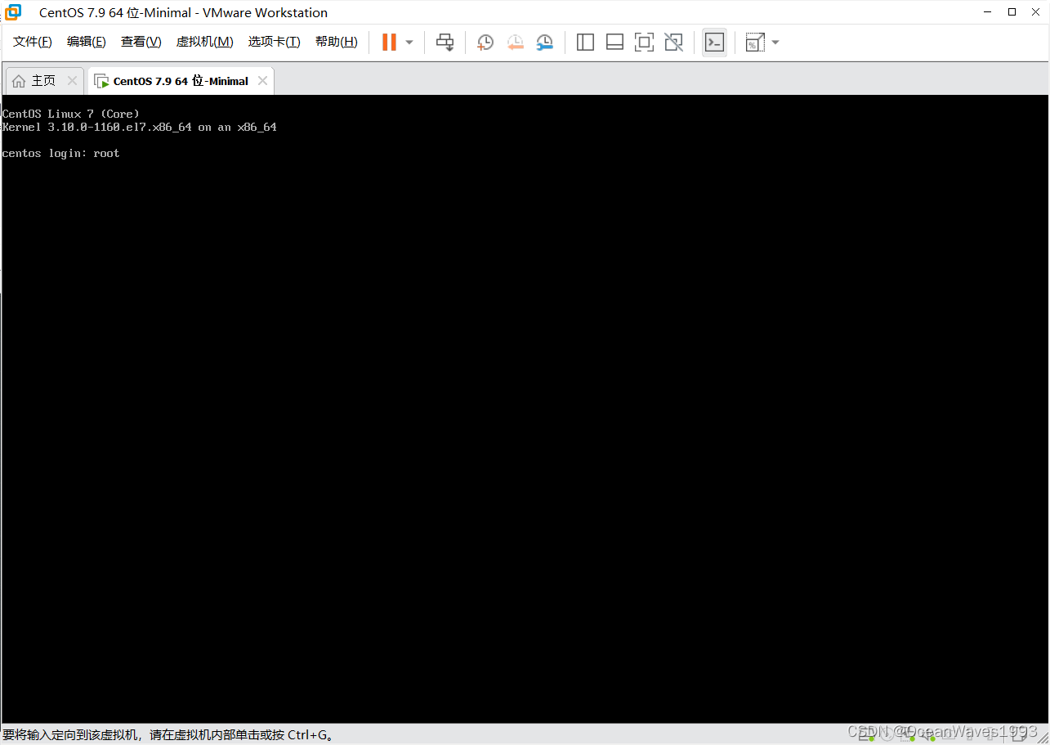Open the power options dropdown next to pause
Image resolution: width=1050 pixels, height=745 pixels.
pos(409,43)
